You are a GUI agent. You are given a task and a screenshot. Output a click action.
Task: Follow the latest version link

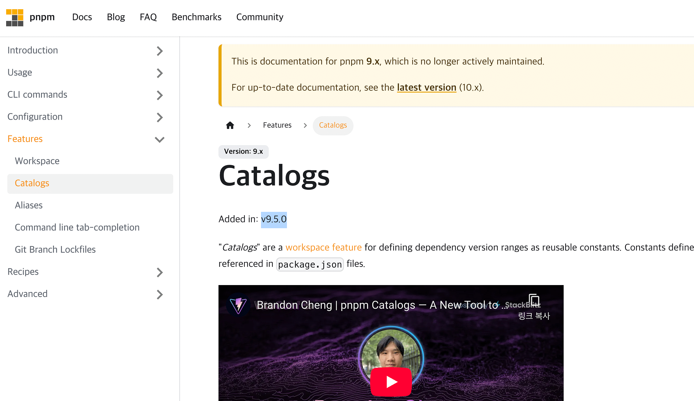(x=427, y=87)
